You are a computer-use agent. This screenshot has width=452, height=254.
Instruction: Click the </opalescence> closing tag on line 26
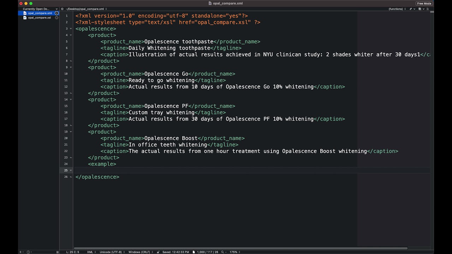click(97, 177)
